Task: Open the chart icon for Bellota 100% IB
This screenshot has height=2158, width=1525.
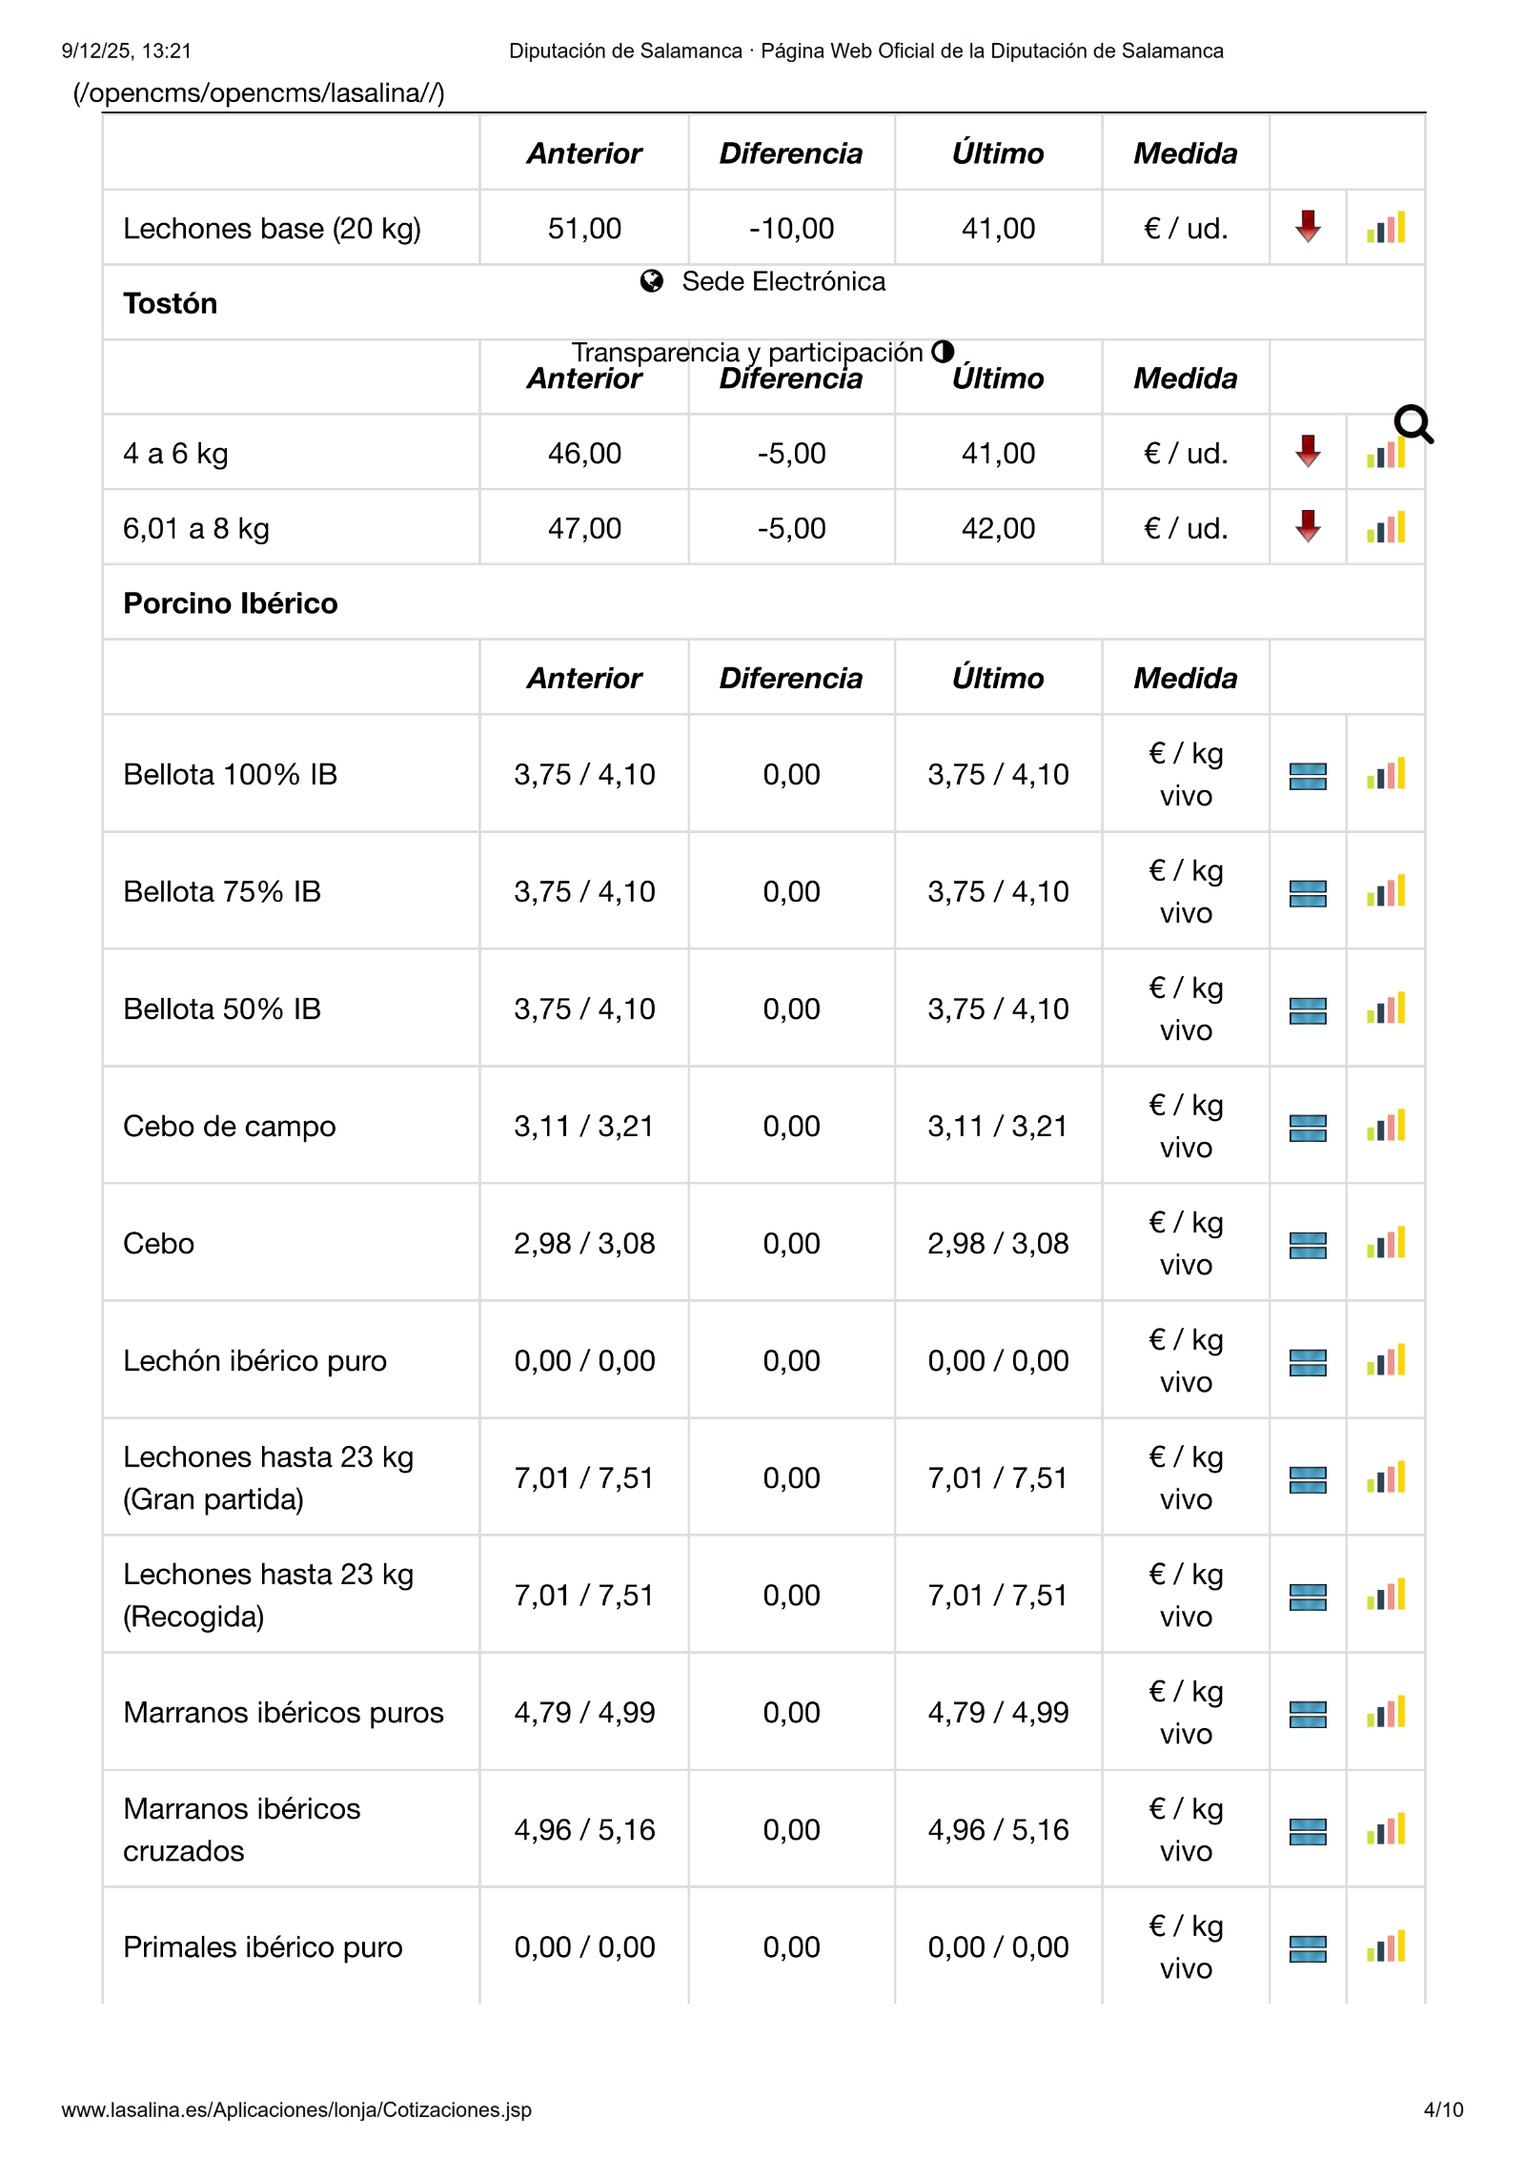Action: (x=1386, y=774)
